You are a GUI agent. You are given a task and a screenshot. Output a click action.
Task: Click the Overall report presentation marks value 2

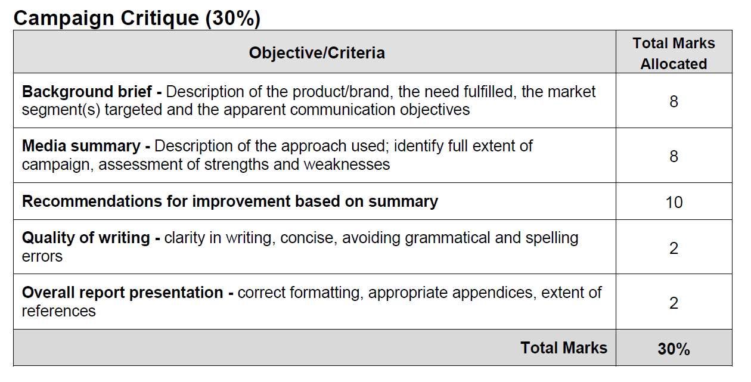[674, 303]
